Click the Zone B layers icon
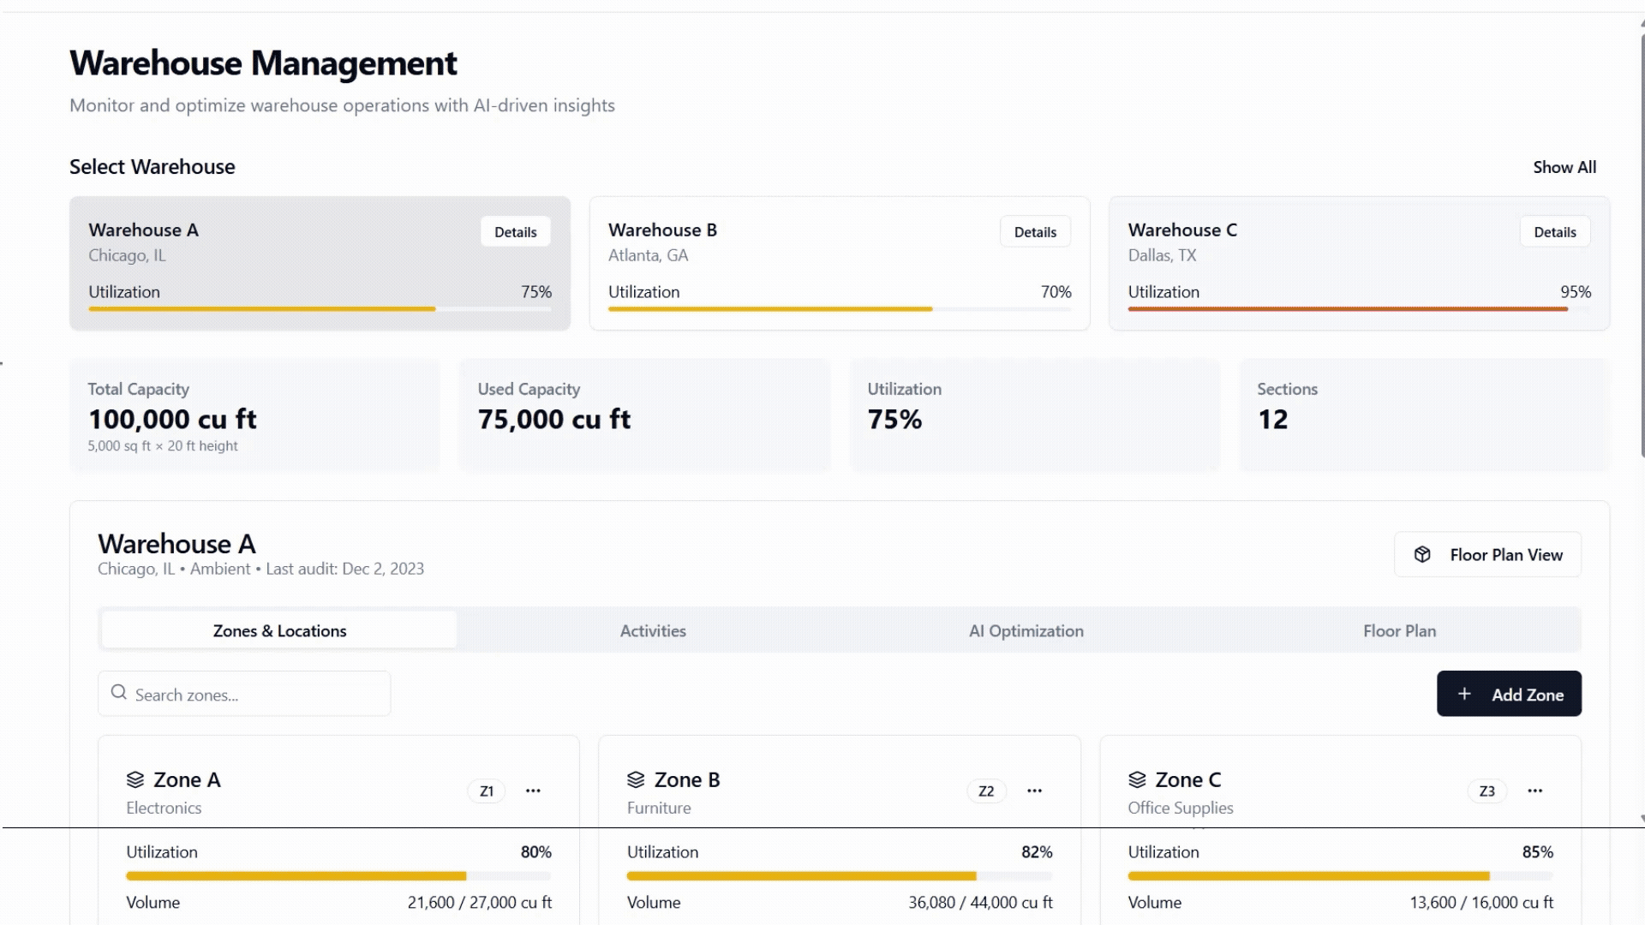1645x925 pixels. click(x=636, y=779)
